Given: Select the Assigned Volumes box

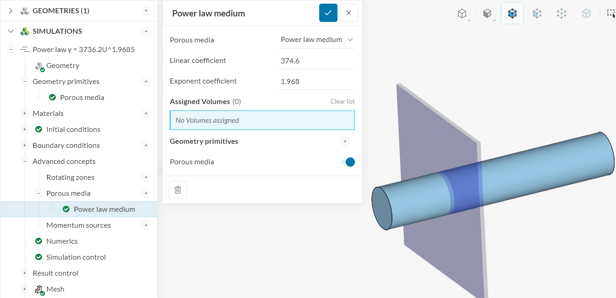Looking at the screenshot, I should pos(262,120).
